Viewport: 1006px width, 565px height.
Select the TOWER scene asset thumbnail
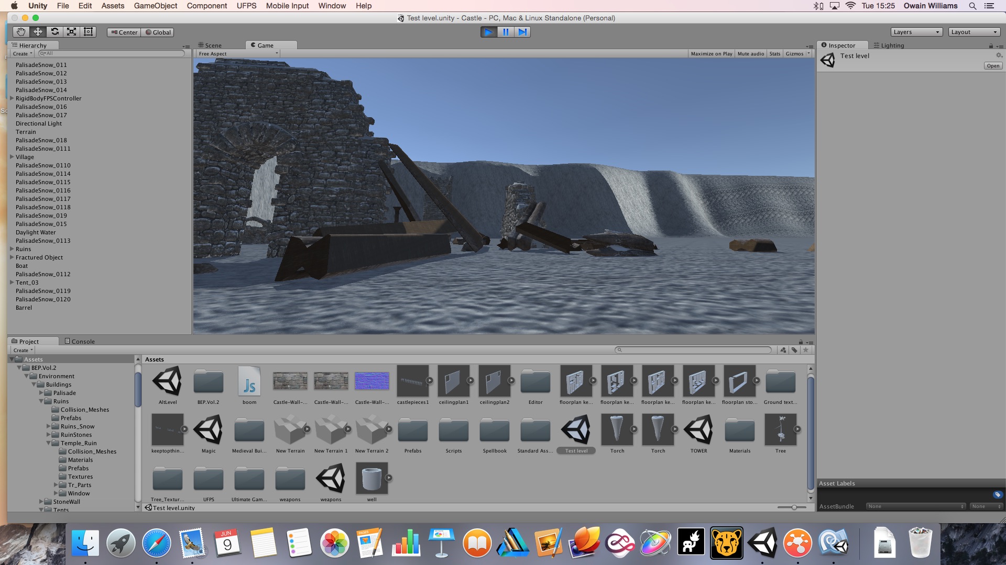(x=698, y=430)
